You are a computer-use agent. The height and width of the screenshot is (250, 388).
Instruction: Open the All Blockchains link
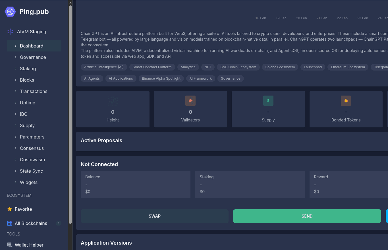(34, 223)
